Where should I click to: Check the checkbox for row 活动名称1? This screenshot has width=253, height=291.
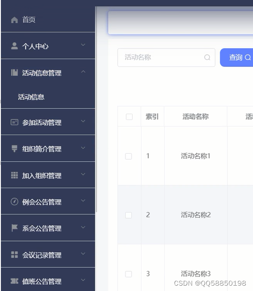pyautogui.click(x=129, y=156)
